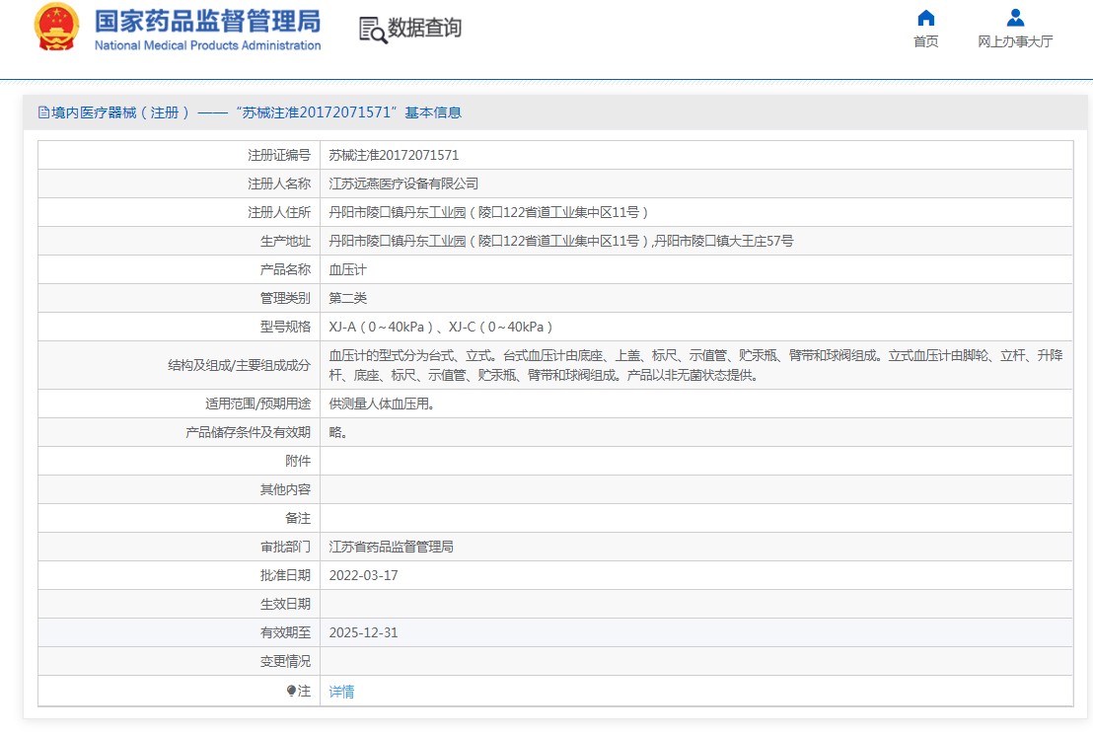The image size is (1093, 735).
Task: Select the 略。 storage condition value
Action: click(x=338, y=432)
